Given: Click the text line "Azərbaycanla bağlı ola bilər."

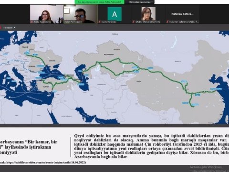Looking at the screenshot, I should tap(101, 157).
